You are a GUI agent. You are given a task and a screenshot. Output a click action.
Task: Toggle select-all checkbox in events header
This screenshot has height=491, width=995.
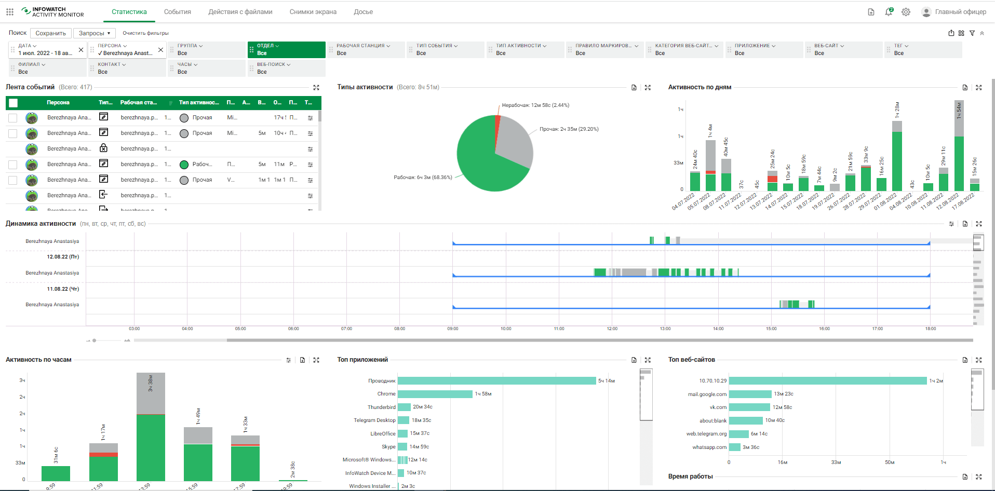pos(14,103)
